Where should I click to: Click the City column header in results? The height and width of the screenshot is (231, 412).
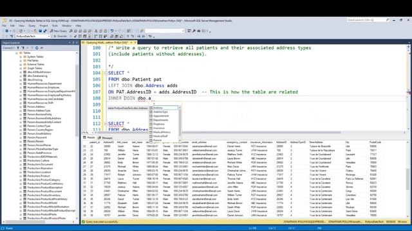[x=347, y=142]
